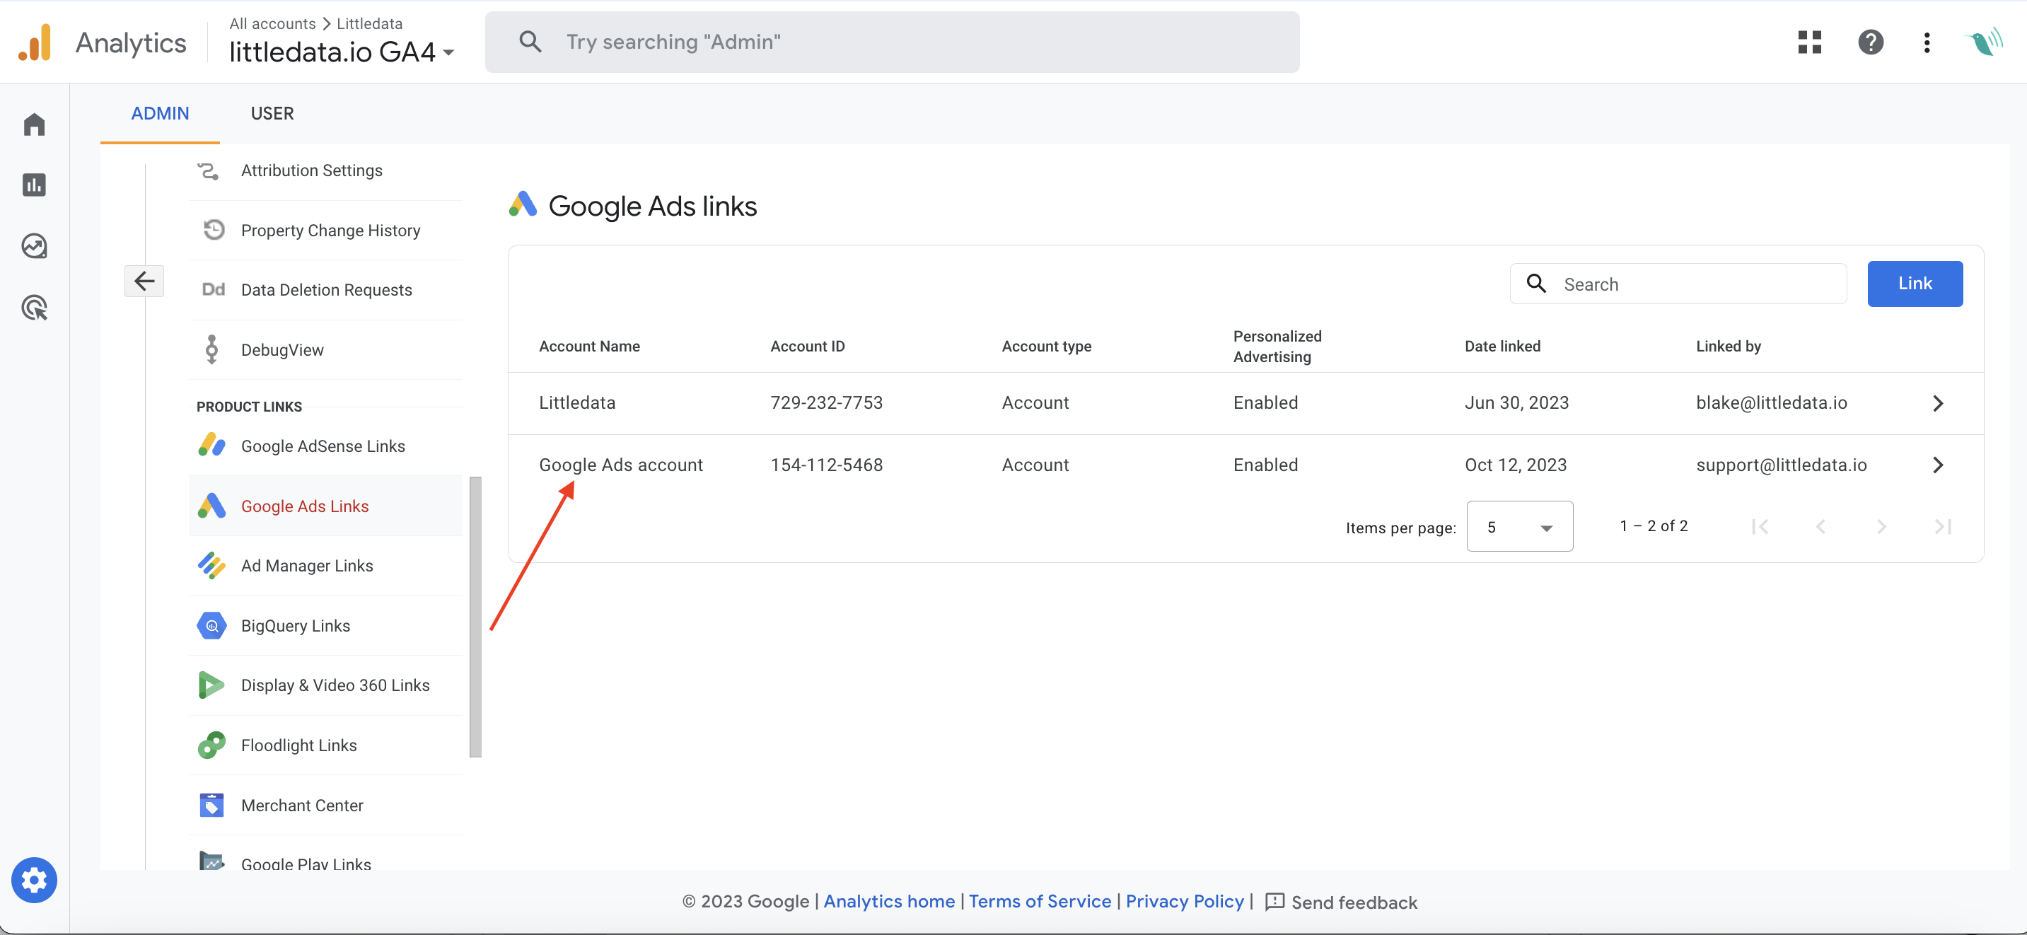Click the DebugView icon
Screen dimensions: 2027x935
[x=211, y=349]
